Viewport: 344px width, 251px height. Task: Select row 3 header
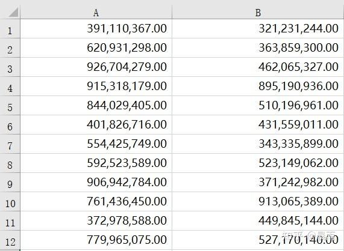pos(10,67)
